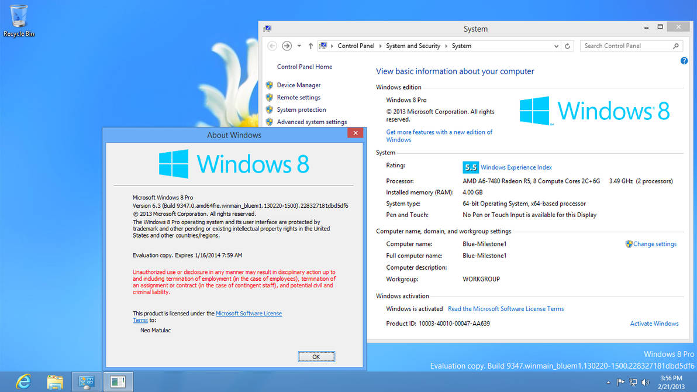Image resolution: width=697 pixels, height=392 pixels.
Task: Click the Windows 8 logo in About Windows
Action: [234, 164]
